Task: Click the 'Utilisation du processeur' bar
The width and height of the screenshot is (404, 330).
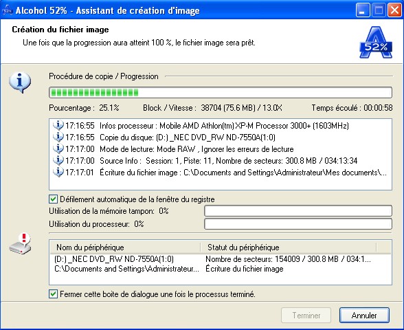Action: point(298,224)
